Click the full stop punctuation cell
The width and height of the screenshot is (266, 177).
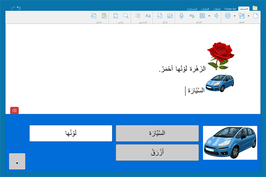[17, 161]
